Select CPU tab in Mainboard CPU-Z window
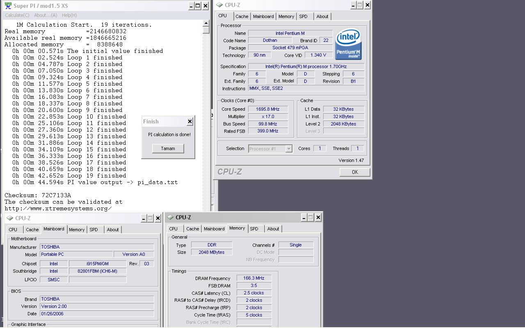525x328 pixels. (x=13, y=230)
